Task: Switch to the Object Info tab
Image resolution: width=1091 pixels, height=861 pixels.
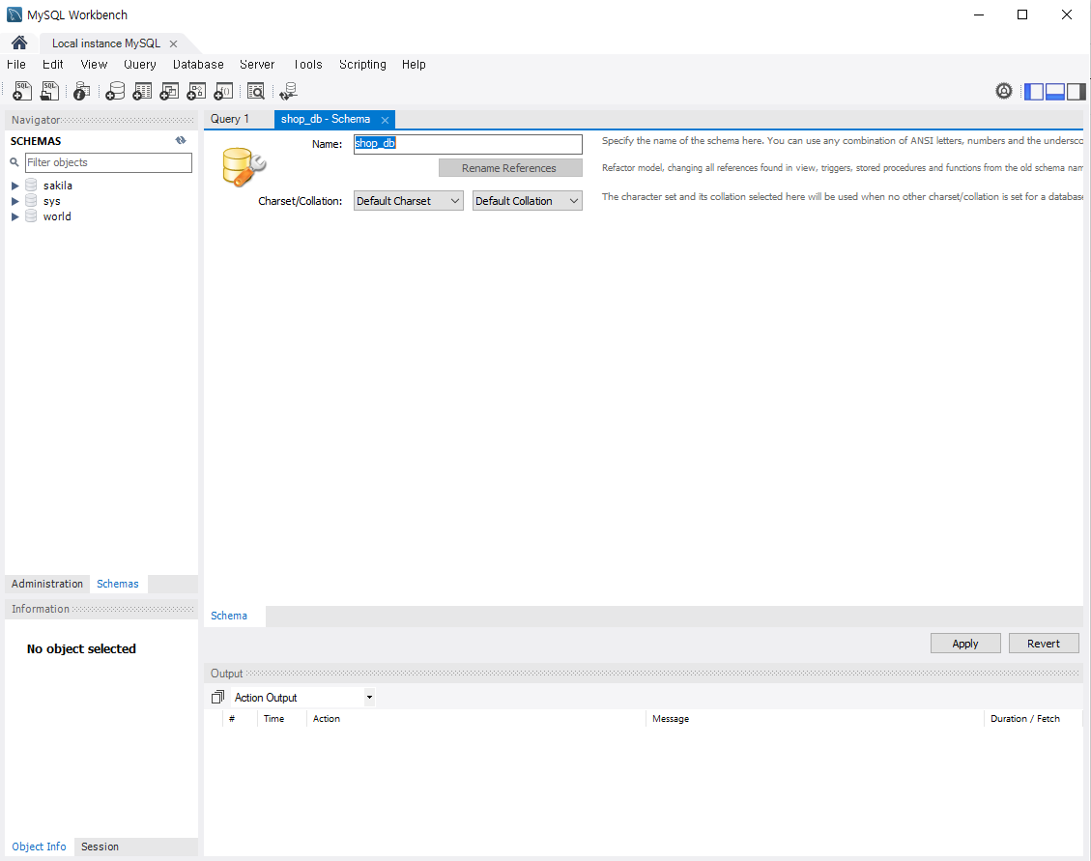Action: click(x=39, y=847)
